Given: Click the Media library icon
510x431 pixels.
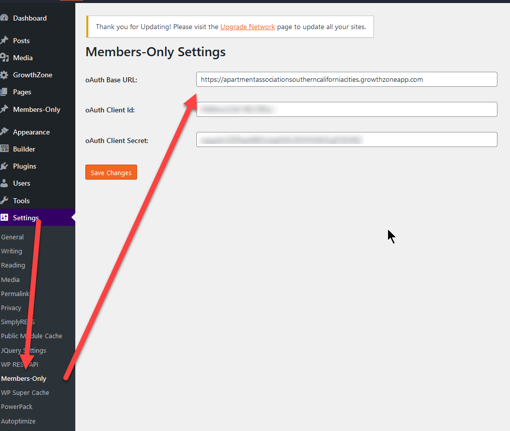Looking at the screenshot, I should click(x=4, y=58).
